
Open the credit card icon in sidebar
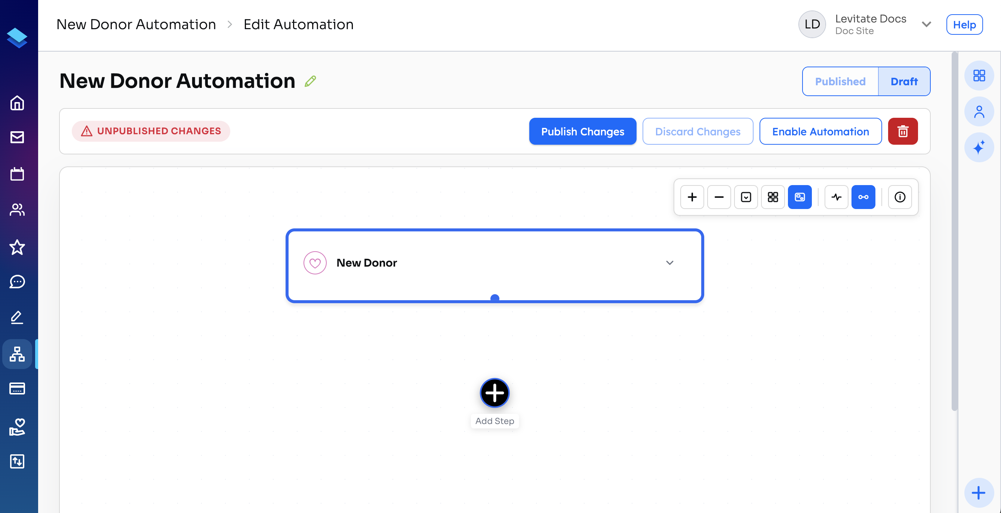tap(17, 388)
